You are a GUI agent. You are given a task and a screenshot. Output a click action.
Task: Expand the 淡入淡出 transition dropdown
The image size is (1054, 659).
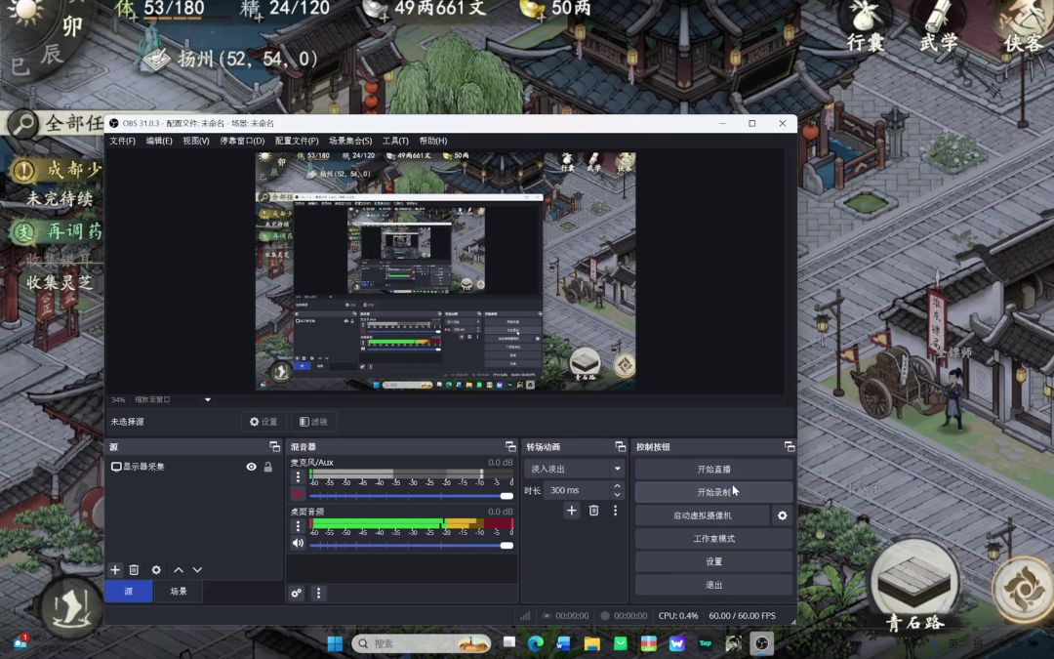(x=617, y=470)
